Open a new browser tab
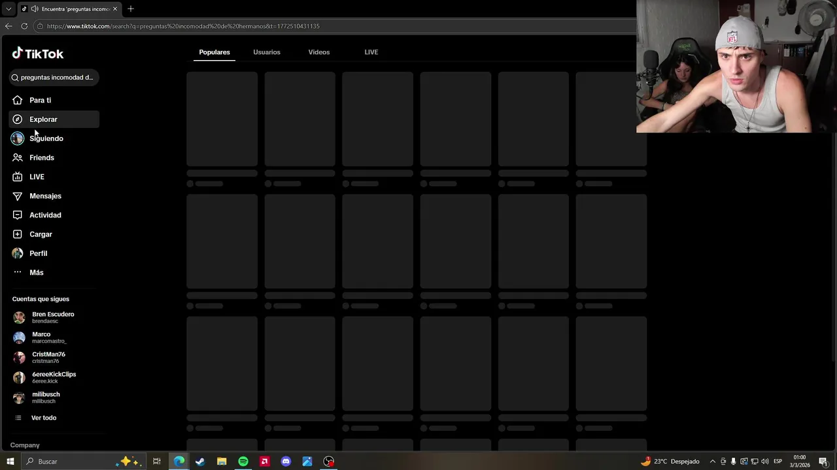The image size is (837, 470). pyautogui.click(x=131, y=8)
